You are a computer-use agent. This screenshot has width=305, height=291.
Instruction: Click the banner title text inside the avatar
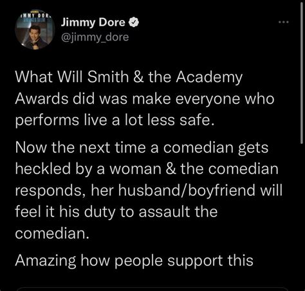(35, 16)
